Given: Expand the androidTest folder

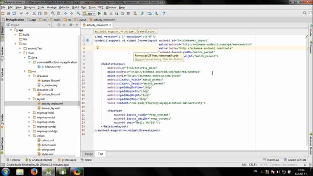Looking at the screenshot, I should [x=20, y=48].
